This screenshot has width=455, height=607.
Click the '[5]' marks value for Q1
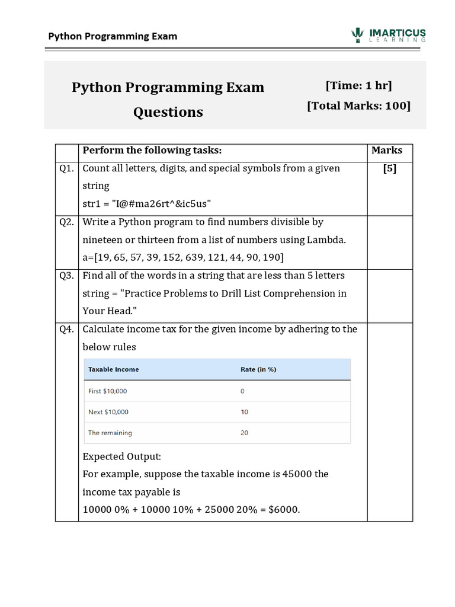(390, 168)
